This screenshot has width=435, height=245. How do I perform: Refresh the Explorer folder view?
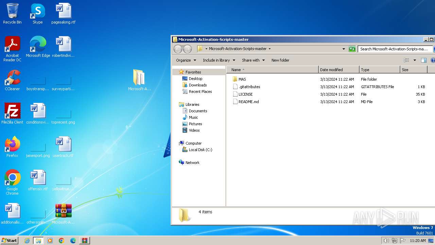[352, 49]
